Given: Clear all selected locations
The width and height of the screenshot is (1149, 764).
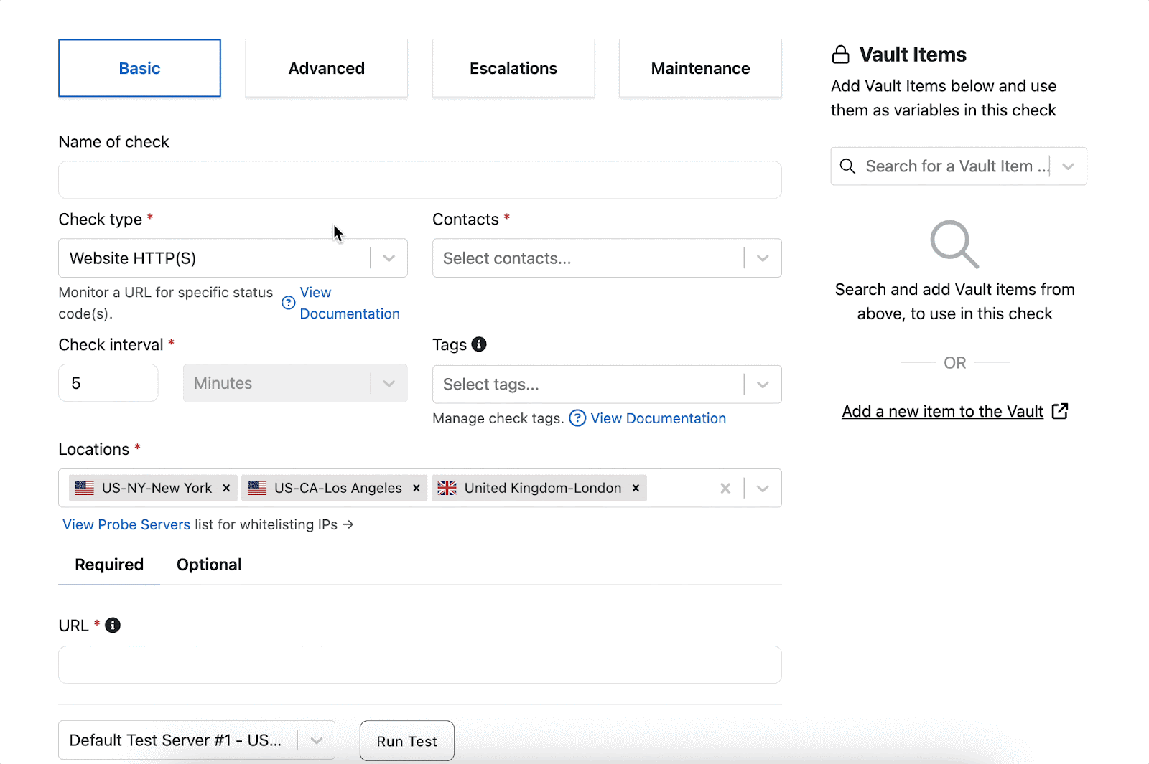Looking at the screenshot, I should pyautogui.click(x=725, y=489).
